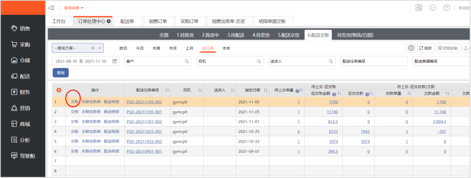The image size is (471, 178).
Task: Click the orange table column settings gear
Action: click(59, 90)
